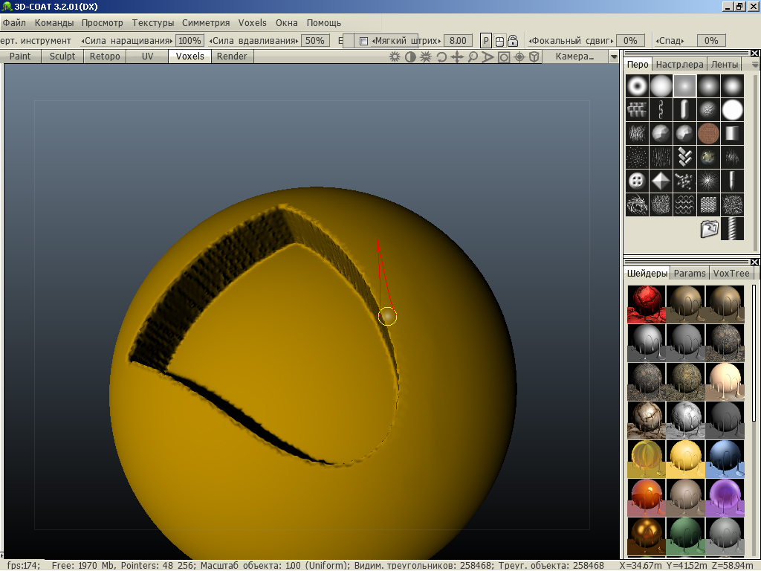Click the Сила наращивания 100% value
761x571 pixels.
pyautogui.click(x=190, y=41)
